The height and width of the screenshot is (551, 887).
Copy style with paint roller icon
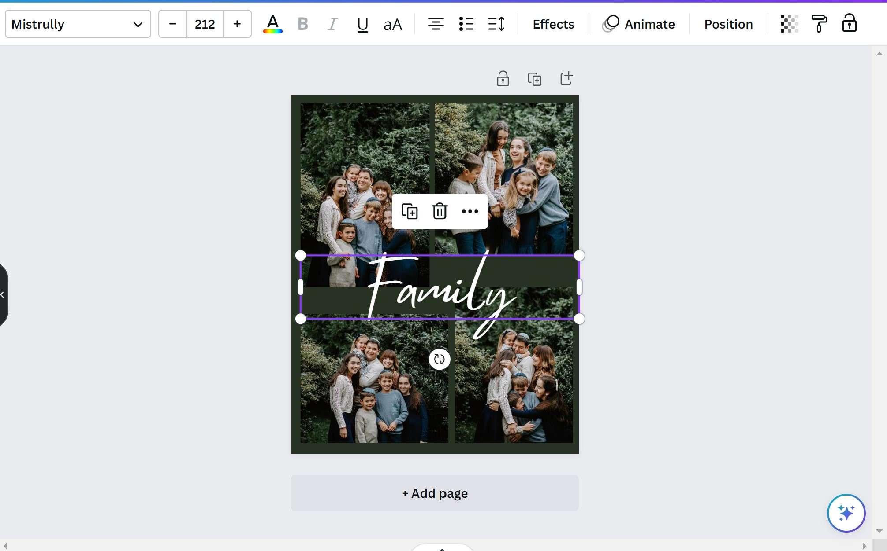coord(819,24)
